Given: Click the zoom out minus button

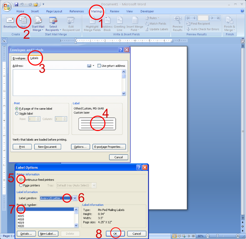Looking at the screenshot, I should click(208, 236).
